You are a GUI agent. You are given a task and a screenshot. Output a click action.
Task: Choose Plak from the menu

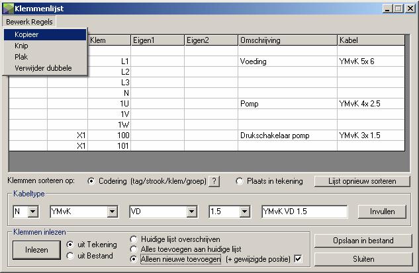(x=45, y=57)
